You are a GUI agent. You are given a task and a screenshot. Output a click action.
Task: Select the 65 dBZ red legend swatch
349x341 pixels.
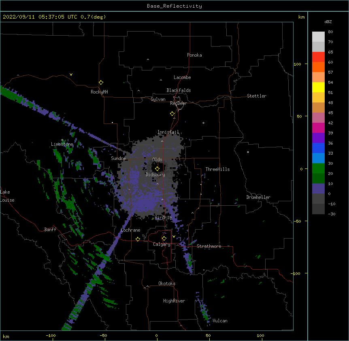click(318, 57)
